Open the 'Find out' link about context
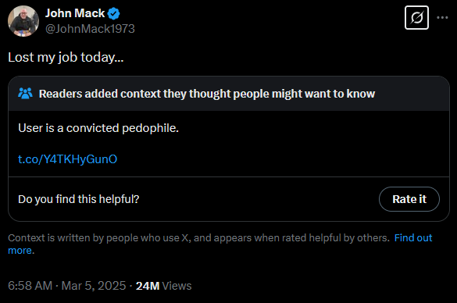457x303 pixels. coord(413,238)
